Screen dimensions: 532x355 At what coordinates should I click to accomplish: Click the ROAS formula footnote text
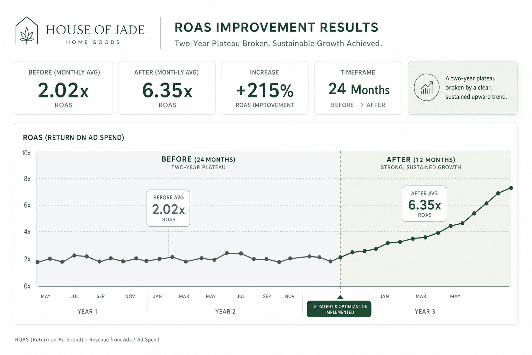pos(87,340)
